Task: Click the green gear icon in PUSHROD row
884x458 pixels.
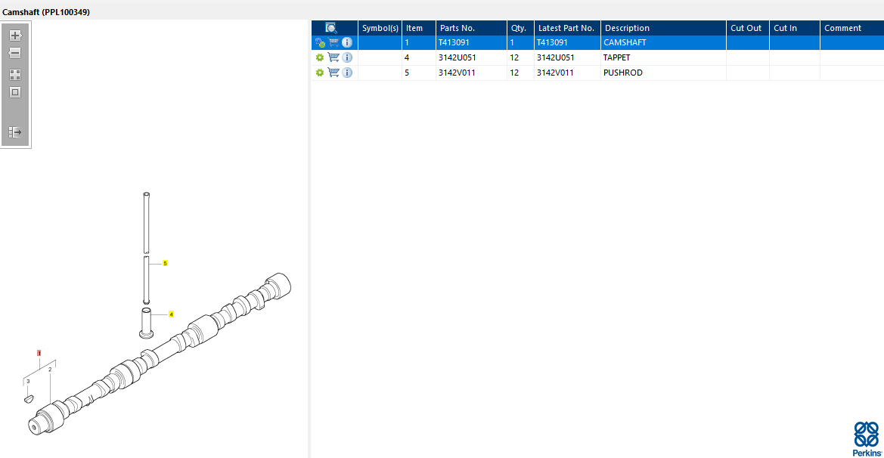Action: tap(320, 73)
